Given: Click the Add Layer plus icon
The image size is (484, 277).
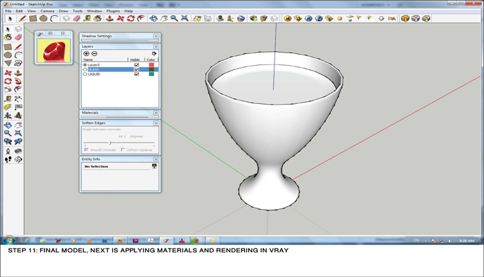Looking at the screenshot, I should point(86,53).
